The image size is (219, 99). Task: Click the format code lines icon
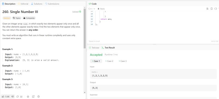208,9
